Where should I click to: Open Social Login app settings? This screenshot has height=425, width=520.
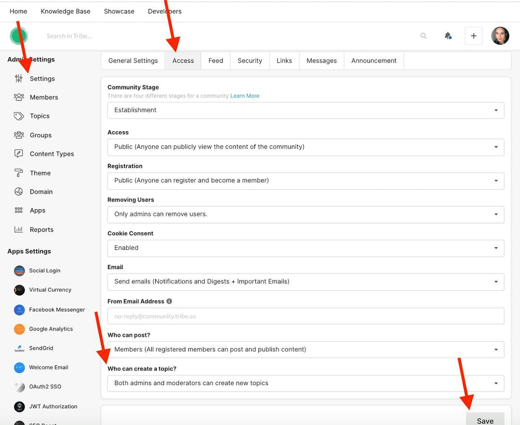pyautogui.click(x=45, y=271)
